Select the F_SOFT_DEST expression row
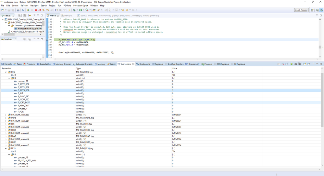 pyautogui.click(x=161, y=102)
